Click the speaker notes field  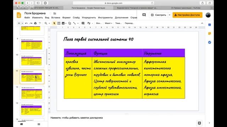pos(127,118)
